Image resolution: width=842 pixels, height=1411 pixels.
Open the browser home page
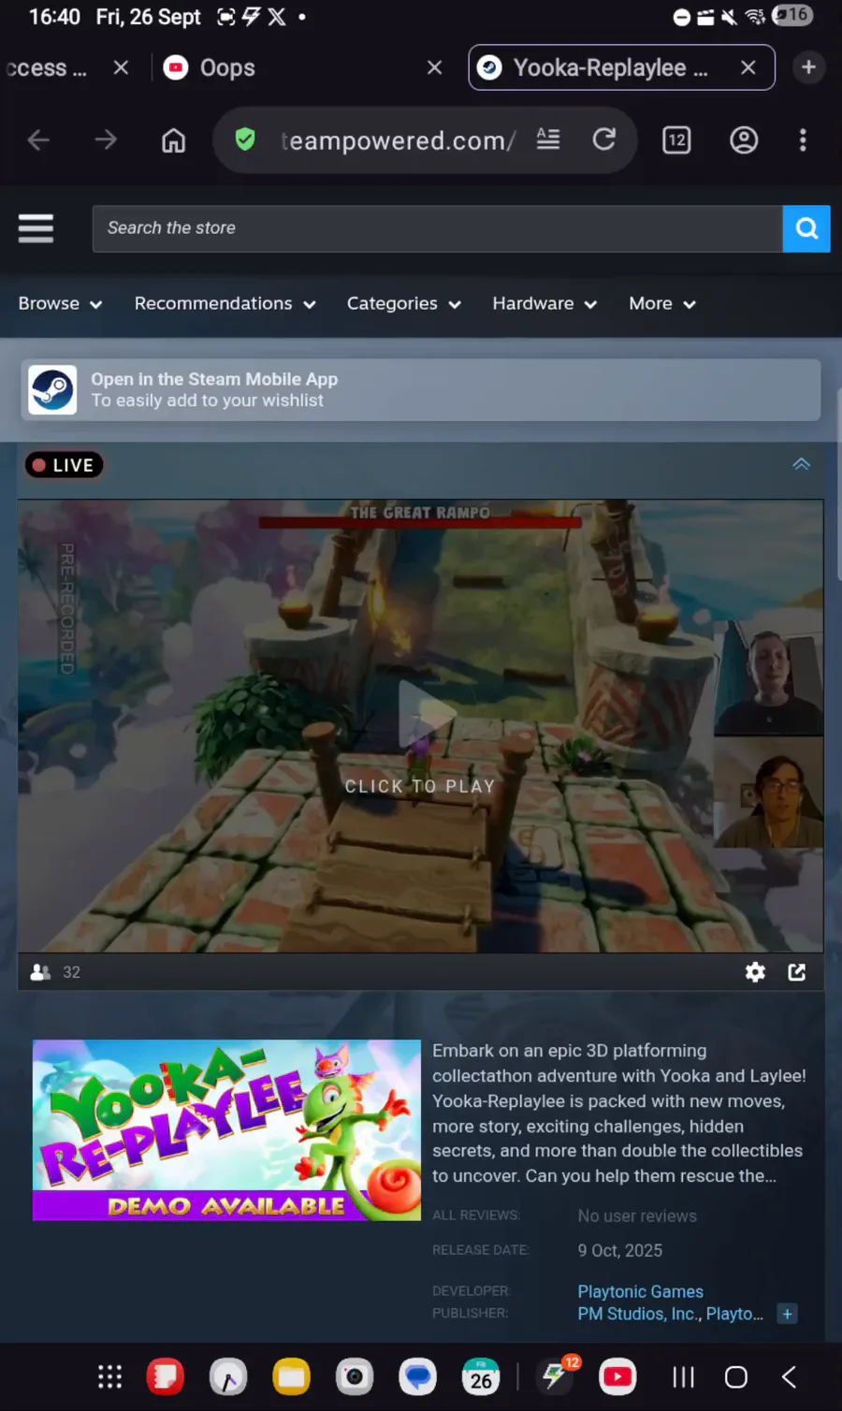coord(173,140)
